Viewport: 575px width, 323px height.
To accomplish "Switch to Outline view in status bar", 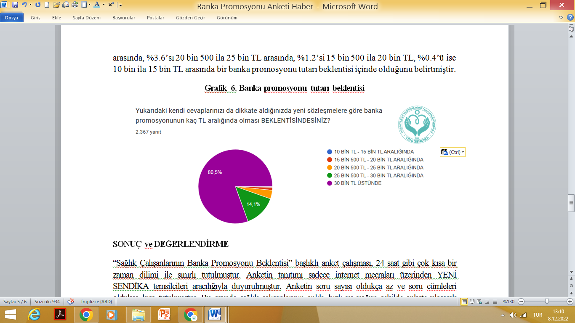I will (x=487, y=302).
